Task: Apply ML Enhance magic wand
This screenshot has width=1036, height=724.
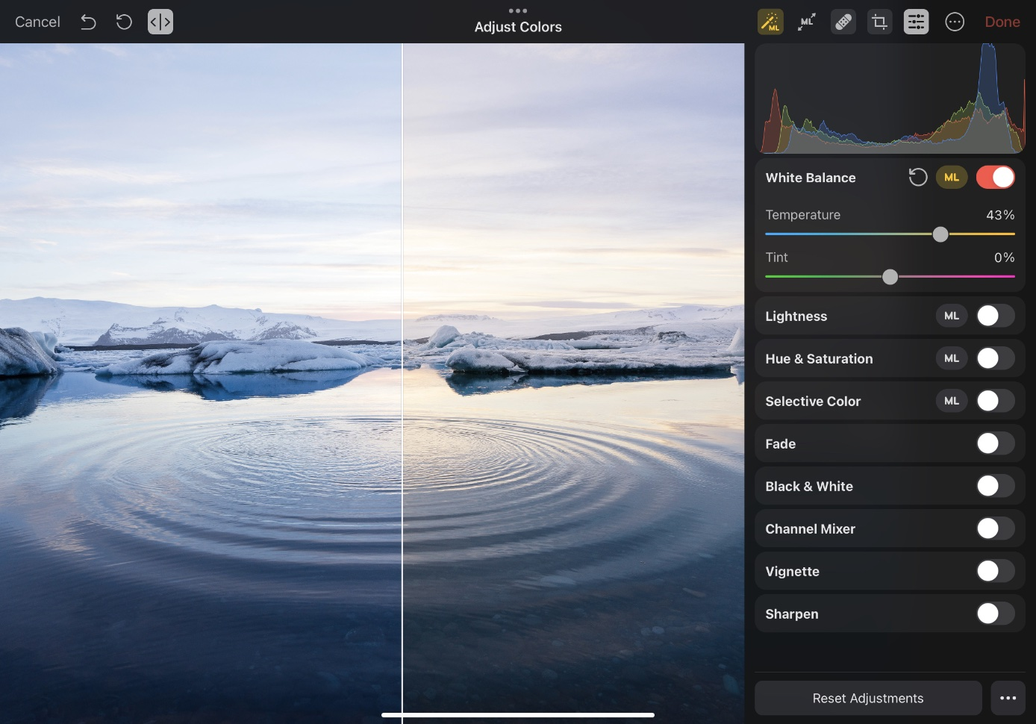Action: (x=770, y=22)
